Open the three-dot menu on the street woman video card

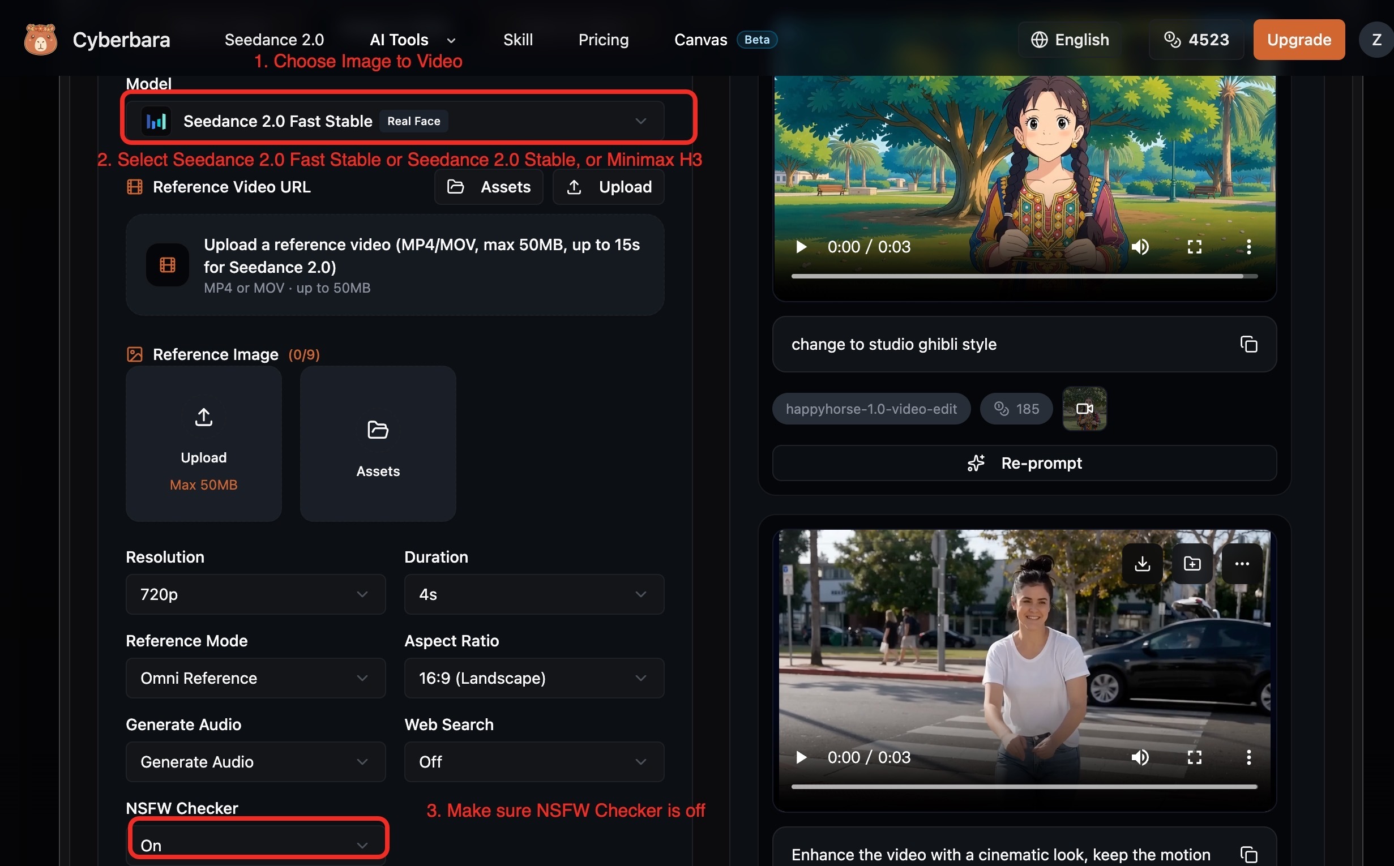[x=1242, y=564]
